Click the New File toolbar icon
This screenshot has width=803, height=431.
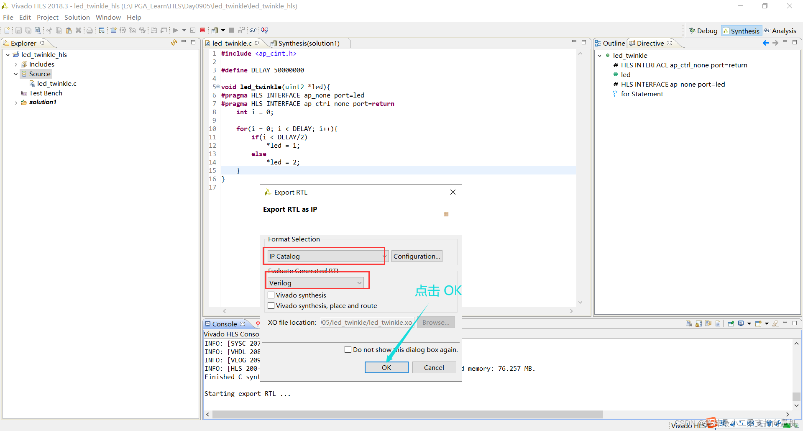(7, 30)
